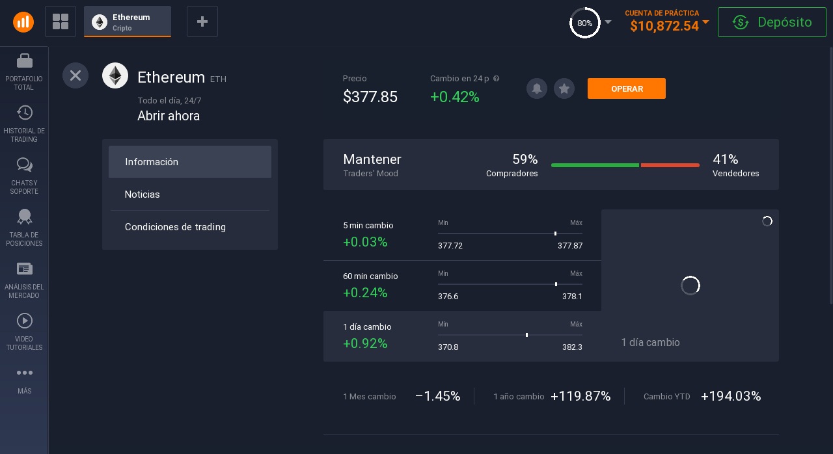Screen dimensions: 833x454
Task: Click the +0.42% 24h change value
Action: point(455,97)
